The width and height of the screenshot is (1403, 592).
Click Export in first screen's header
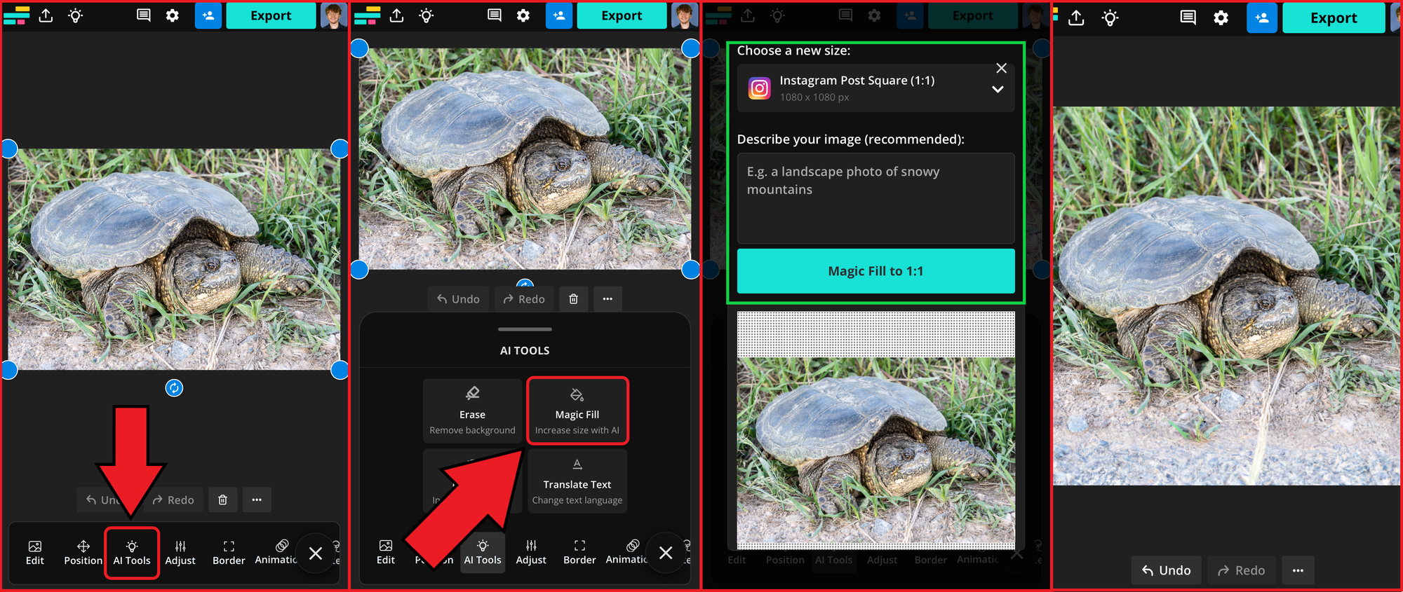tap(271, 15)
